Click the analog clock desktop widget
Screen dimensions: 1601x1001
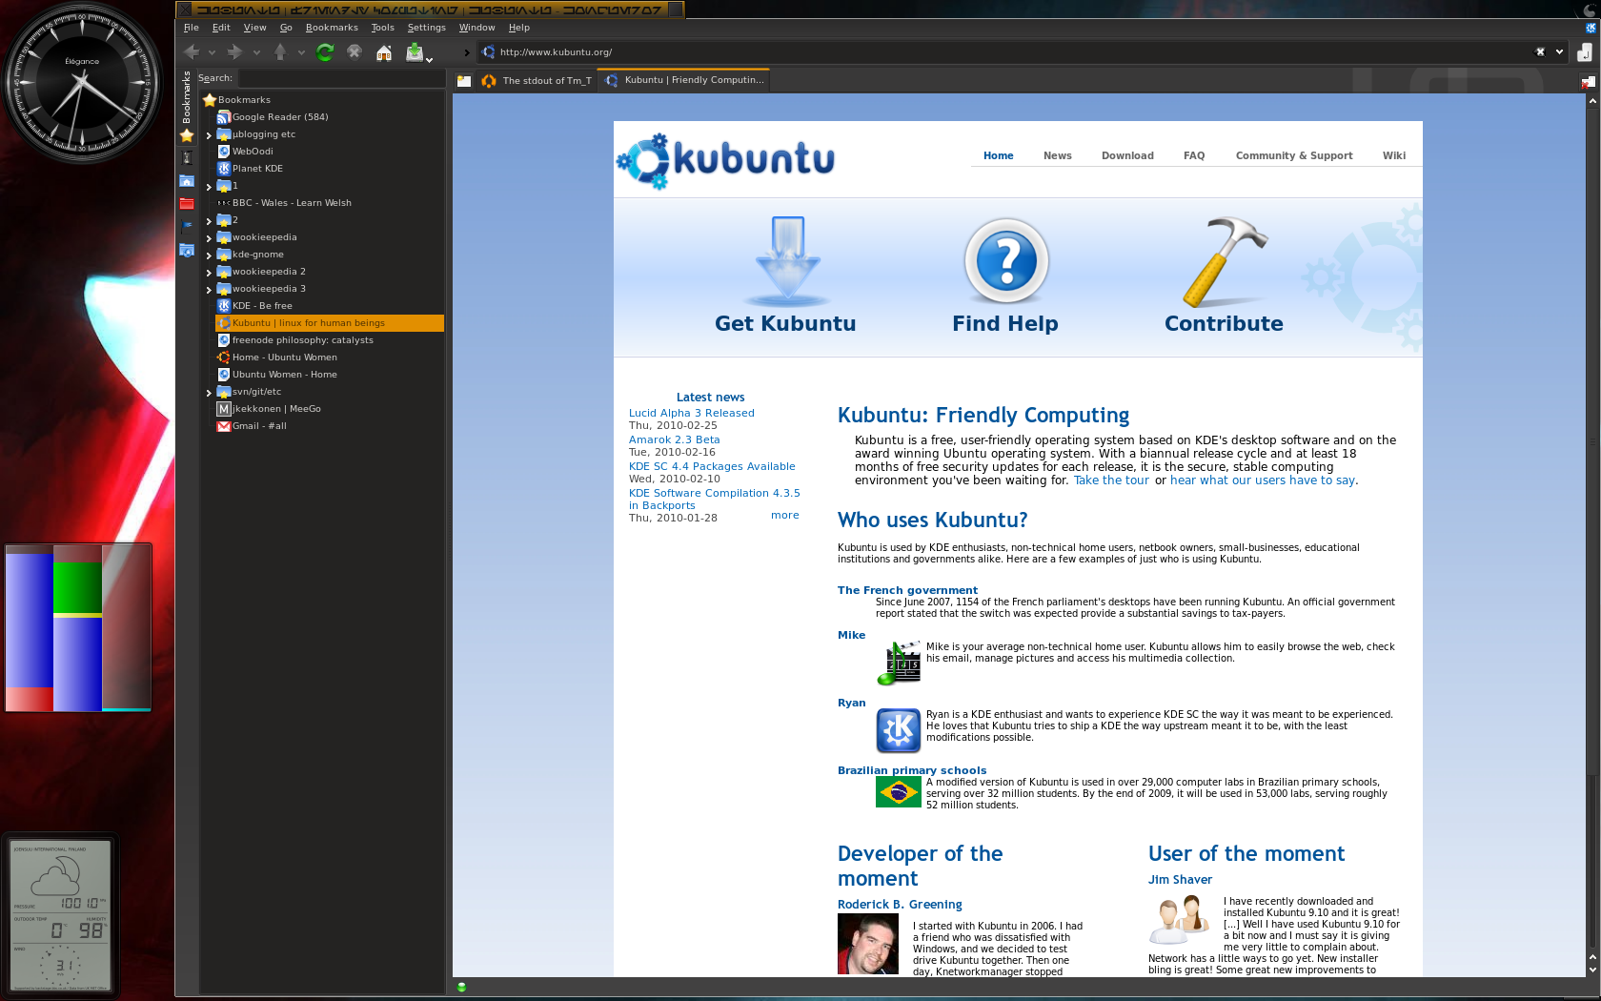click(x=82, y=84)
